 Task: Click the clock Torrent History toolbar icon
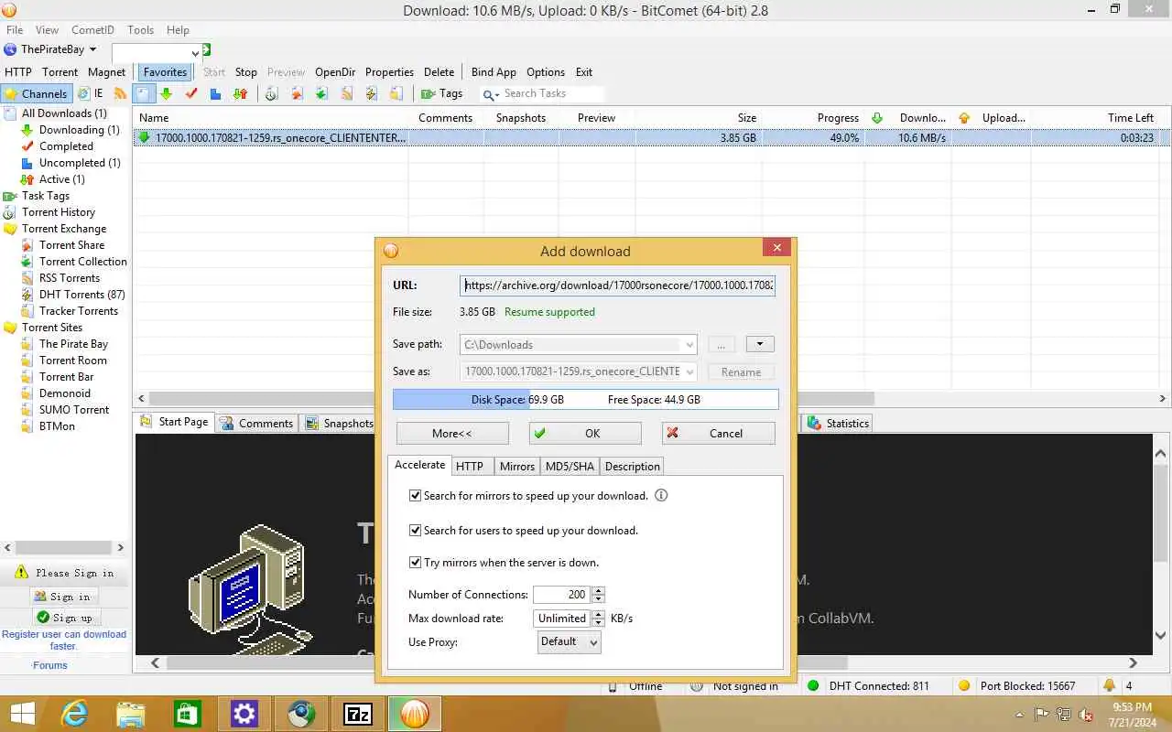pyautogui.click(x=272, y=93)
